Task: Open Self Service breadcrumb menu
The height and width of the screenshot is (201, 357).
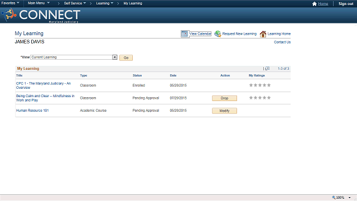Action: tap(75, 3)
